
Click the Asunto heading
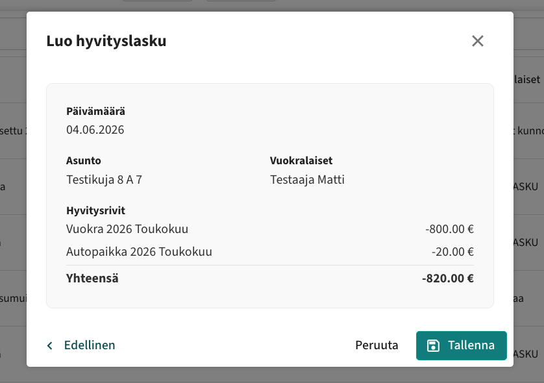pyautogui.click(x=84, y=160)
